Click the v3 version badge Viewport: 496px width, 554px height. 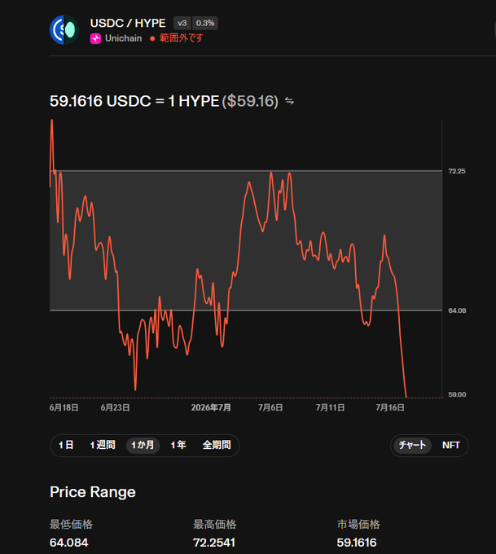tap(182, 24)
